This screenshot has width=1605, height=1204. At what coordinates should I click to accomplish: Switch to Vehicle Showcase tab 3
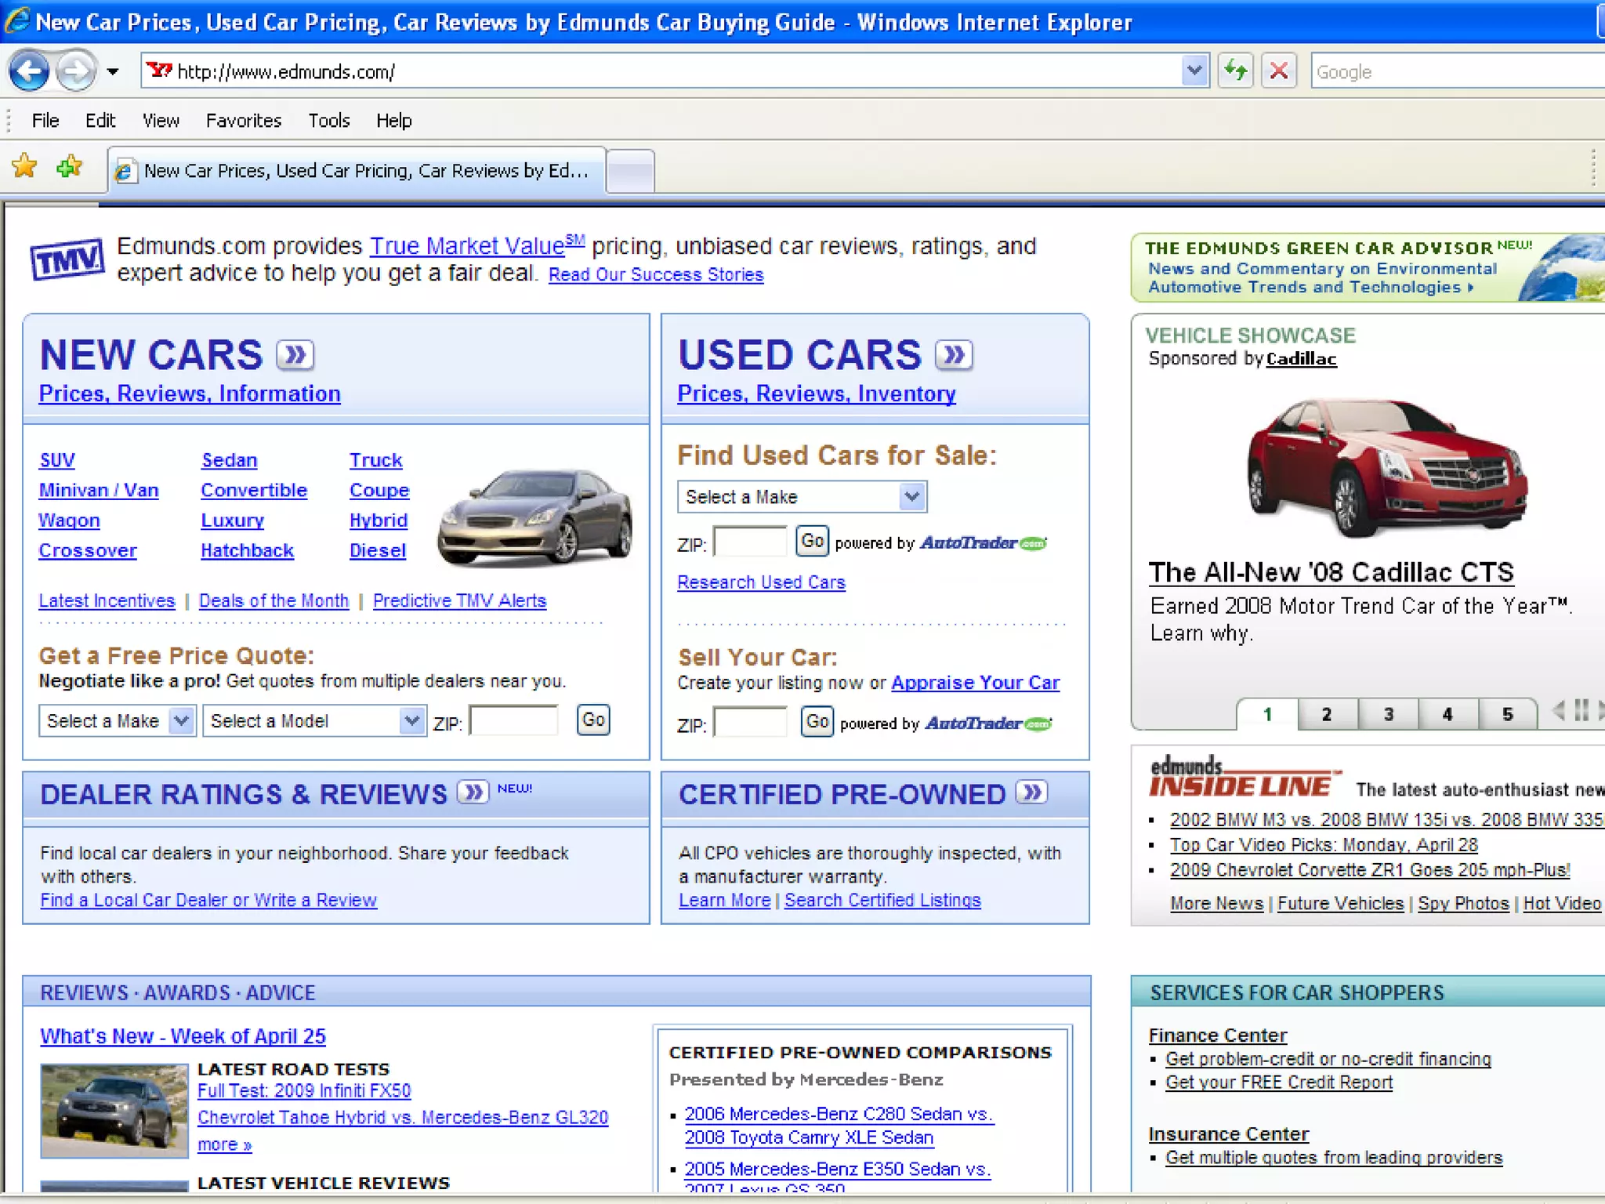click(x=1388, y=714)
